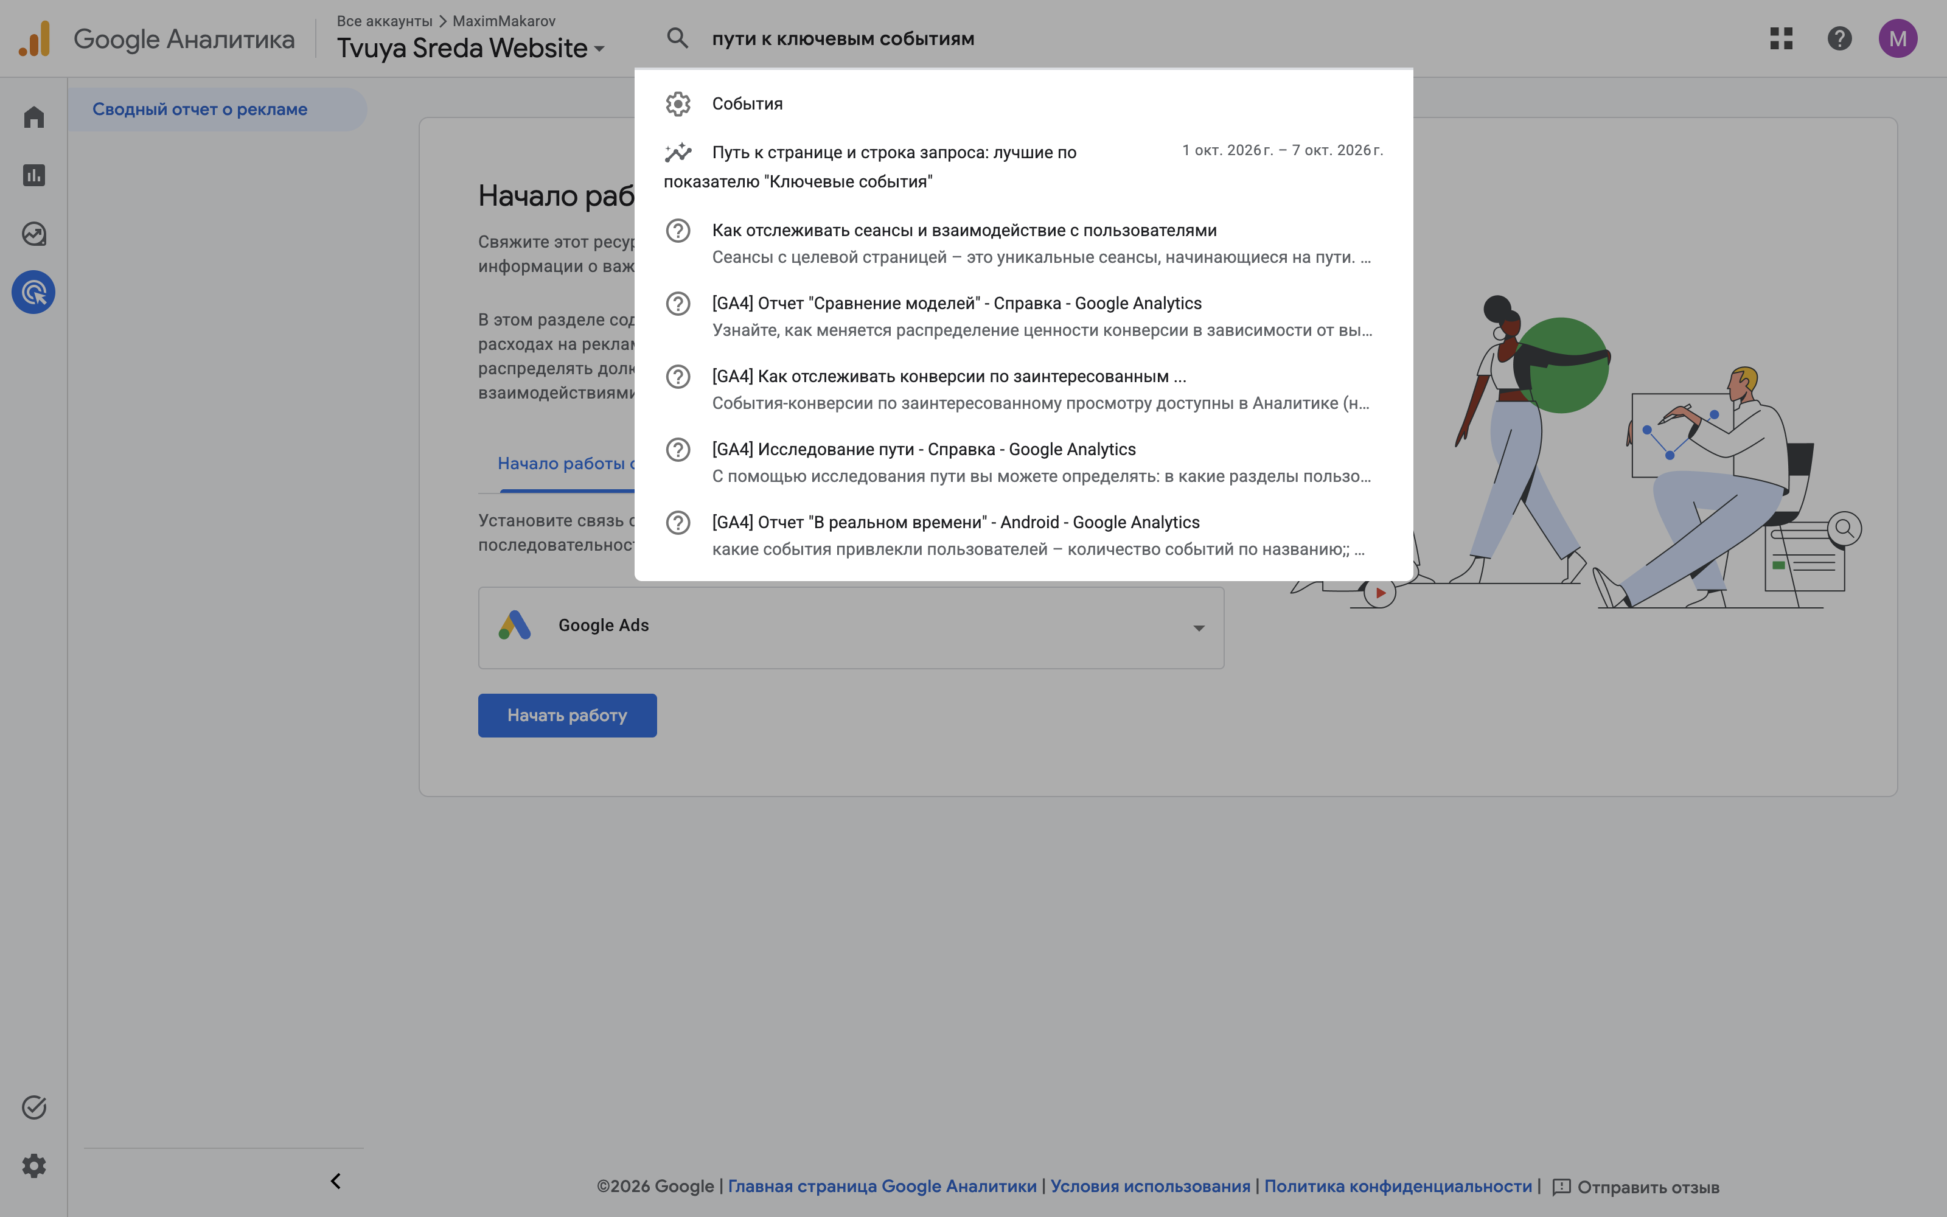Click the gear icon beside the События result
The width and height of the screenshot is (1947, 1217).
pos(678,104)
